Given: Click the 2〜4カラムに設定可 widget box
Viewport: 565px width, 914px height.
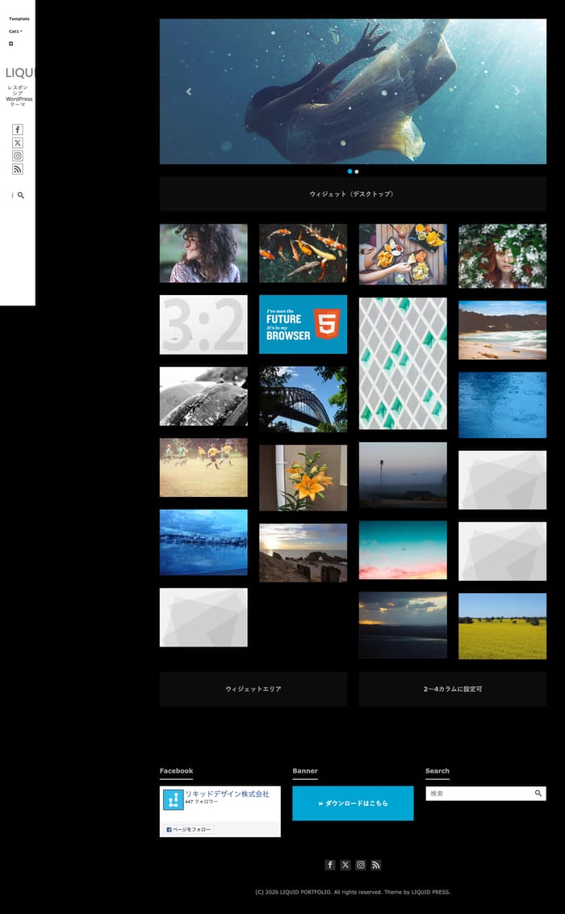Looking at the screenshot, I should click(x=453, y=689).
